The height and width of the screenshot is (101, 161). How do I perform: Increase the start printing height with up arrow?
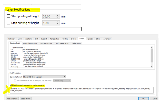tap(58, 15)
